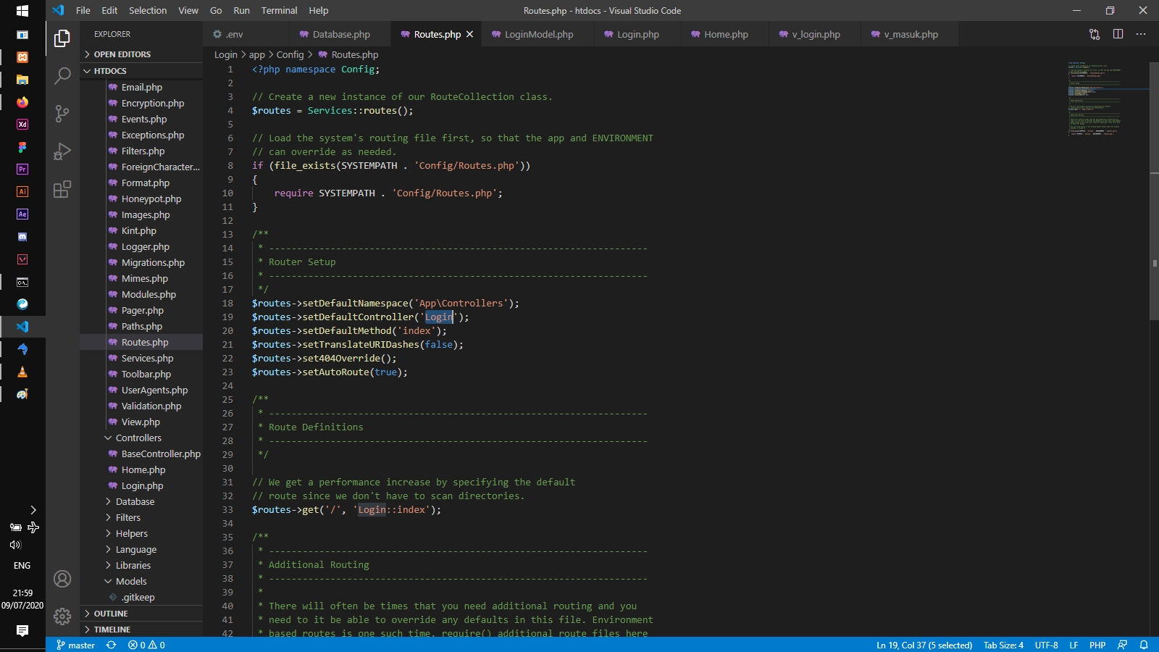Expand the TIMELINE section
Screen dimensions: 1159x652
(x=114, y=629)
